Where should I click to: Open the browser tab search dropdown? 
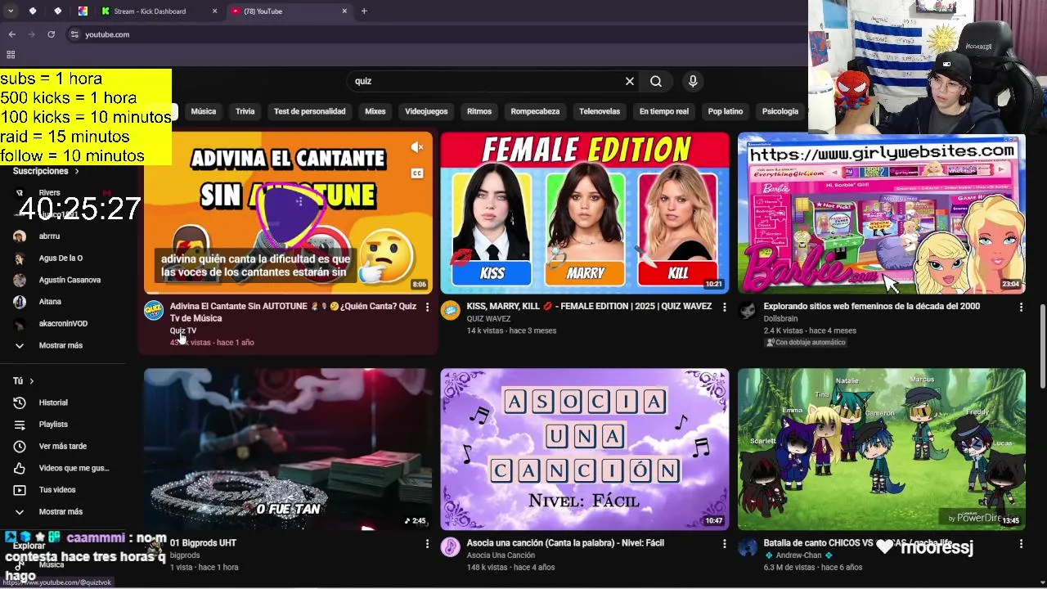11,11
